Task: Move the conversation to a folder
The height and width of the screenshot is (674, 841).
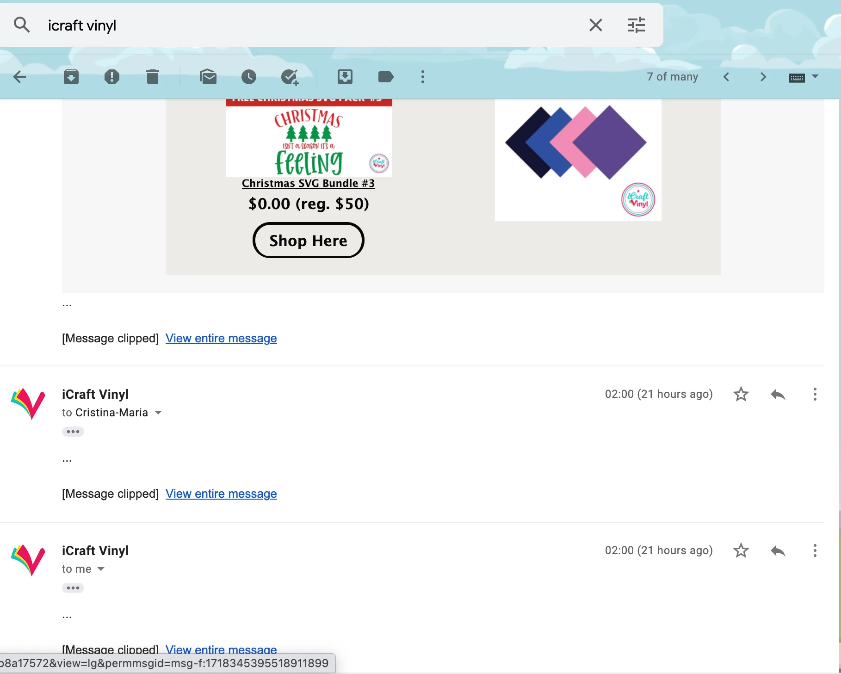Action: click(345, 77)
